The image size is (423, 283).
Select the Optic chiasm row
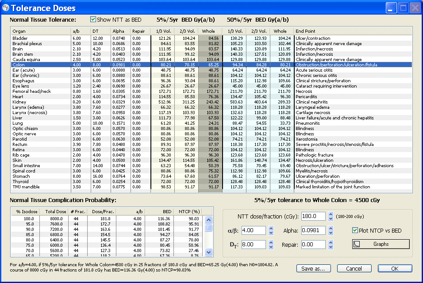click(211, 128)
